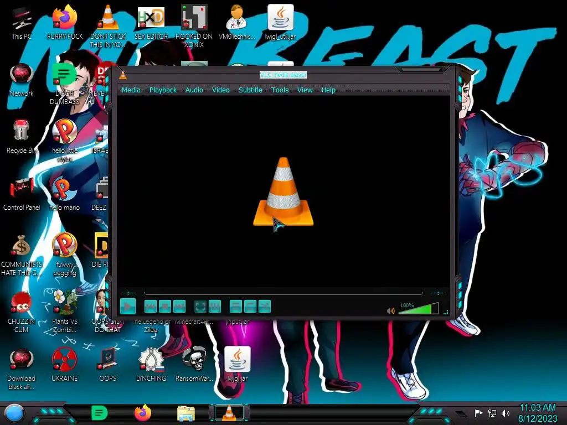Mute audio via VLC speaker icon
The width and height of the screenshot is (567, 425).
(391, 311)
